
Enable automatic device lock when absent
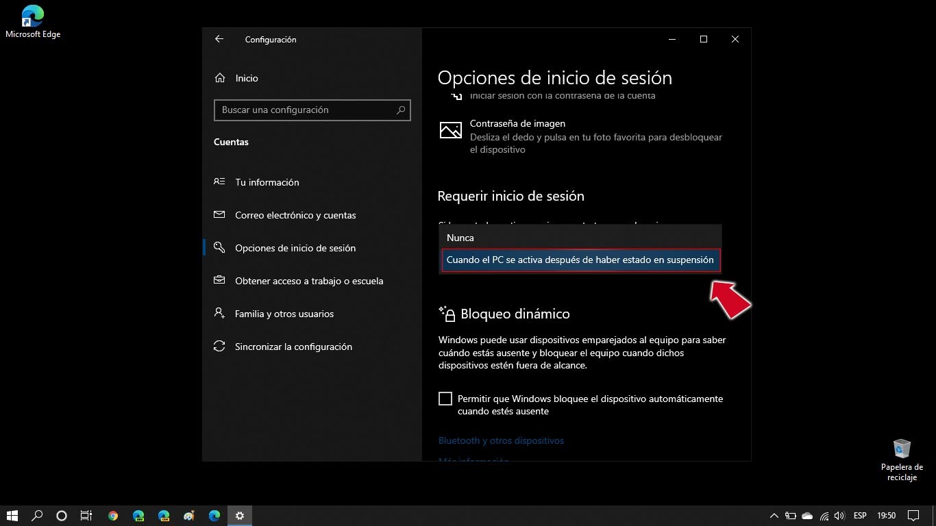coord(445,398)
